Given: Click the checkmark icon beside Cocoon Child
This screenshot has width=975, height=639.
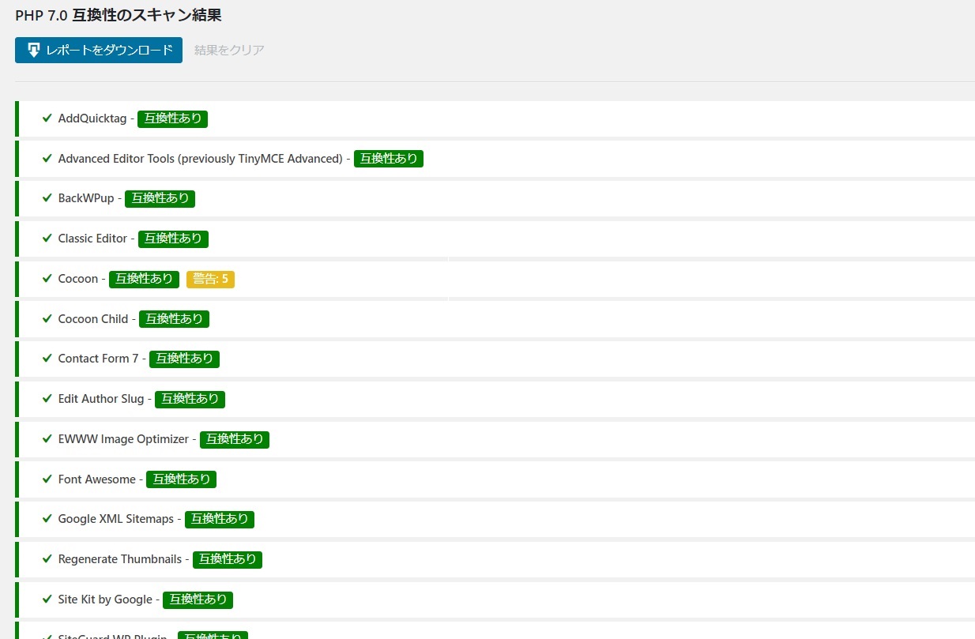Looking at the screenshot, I should [x=47, y=319].
